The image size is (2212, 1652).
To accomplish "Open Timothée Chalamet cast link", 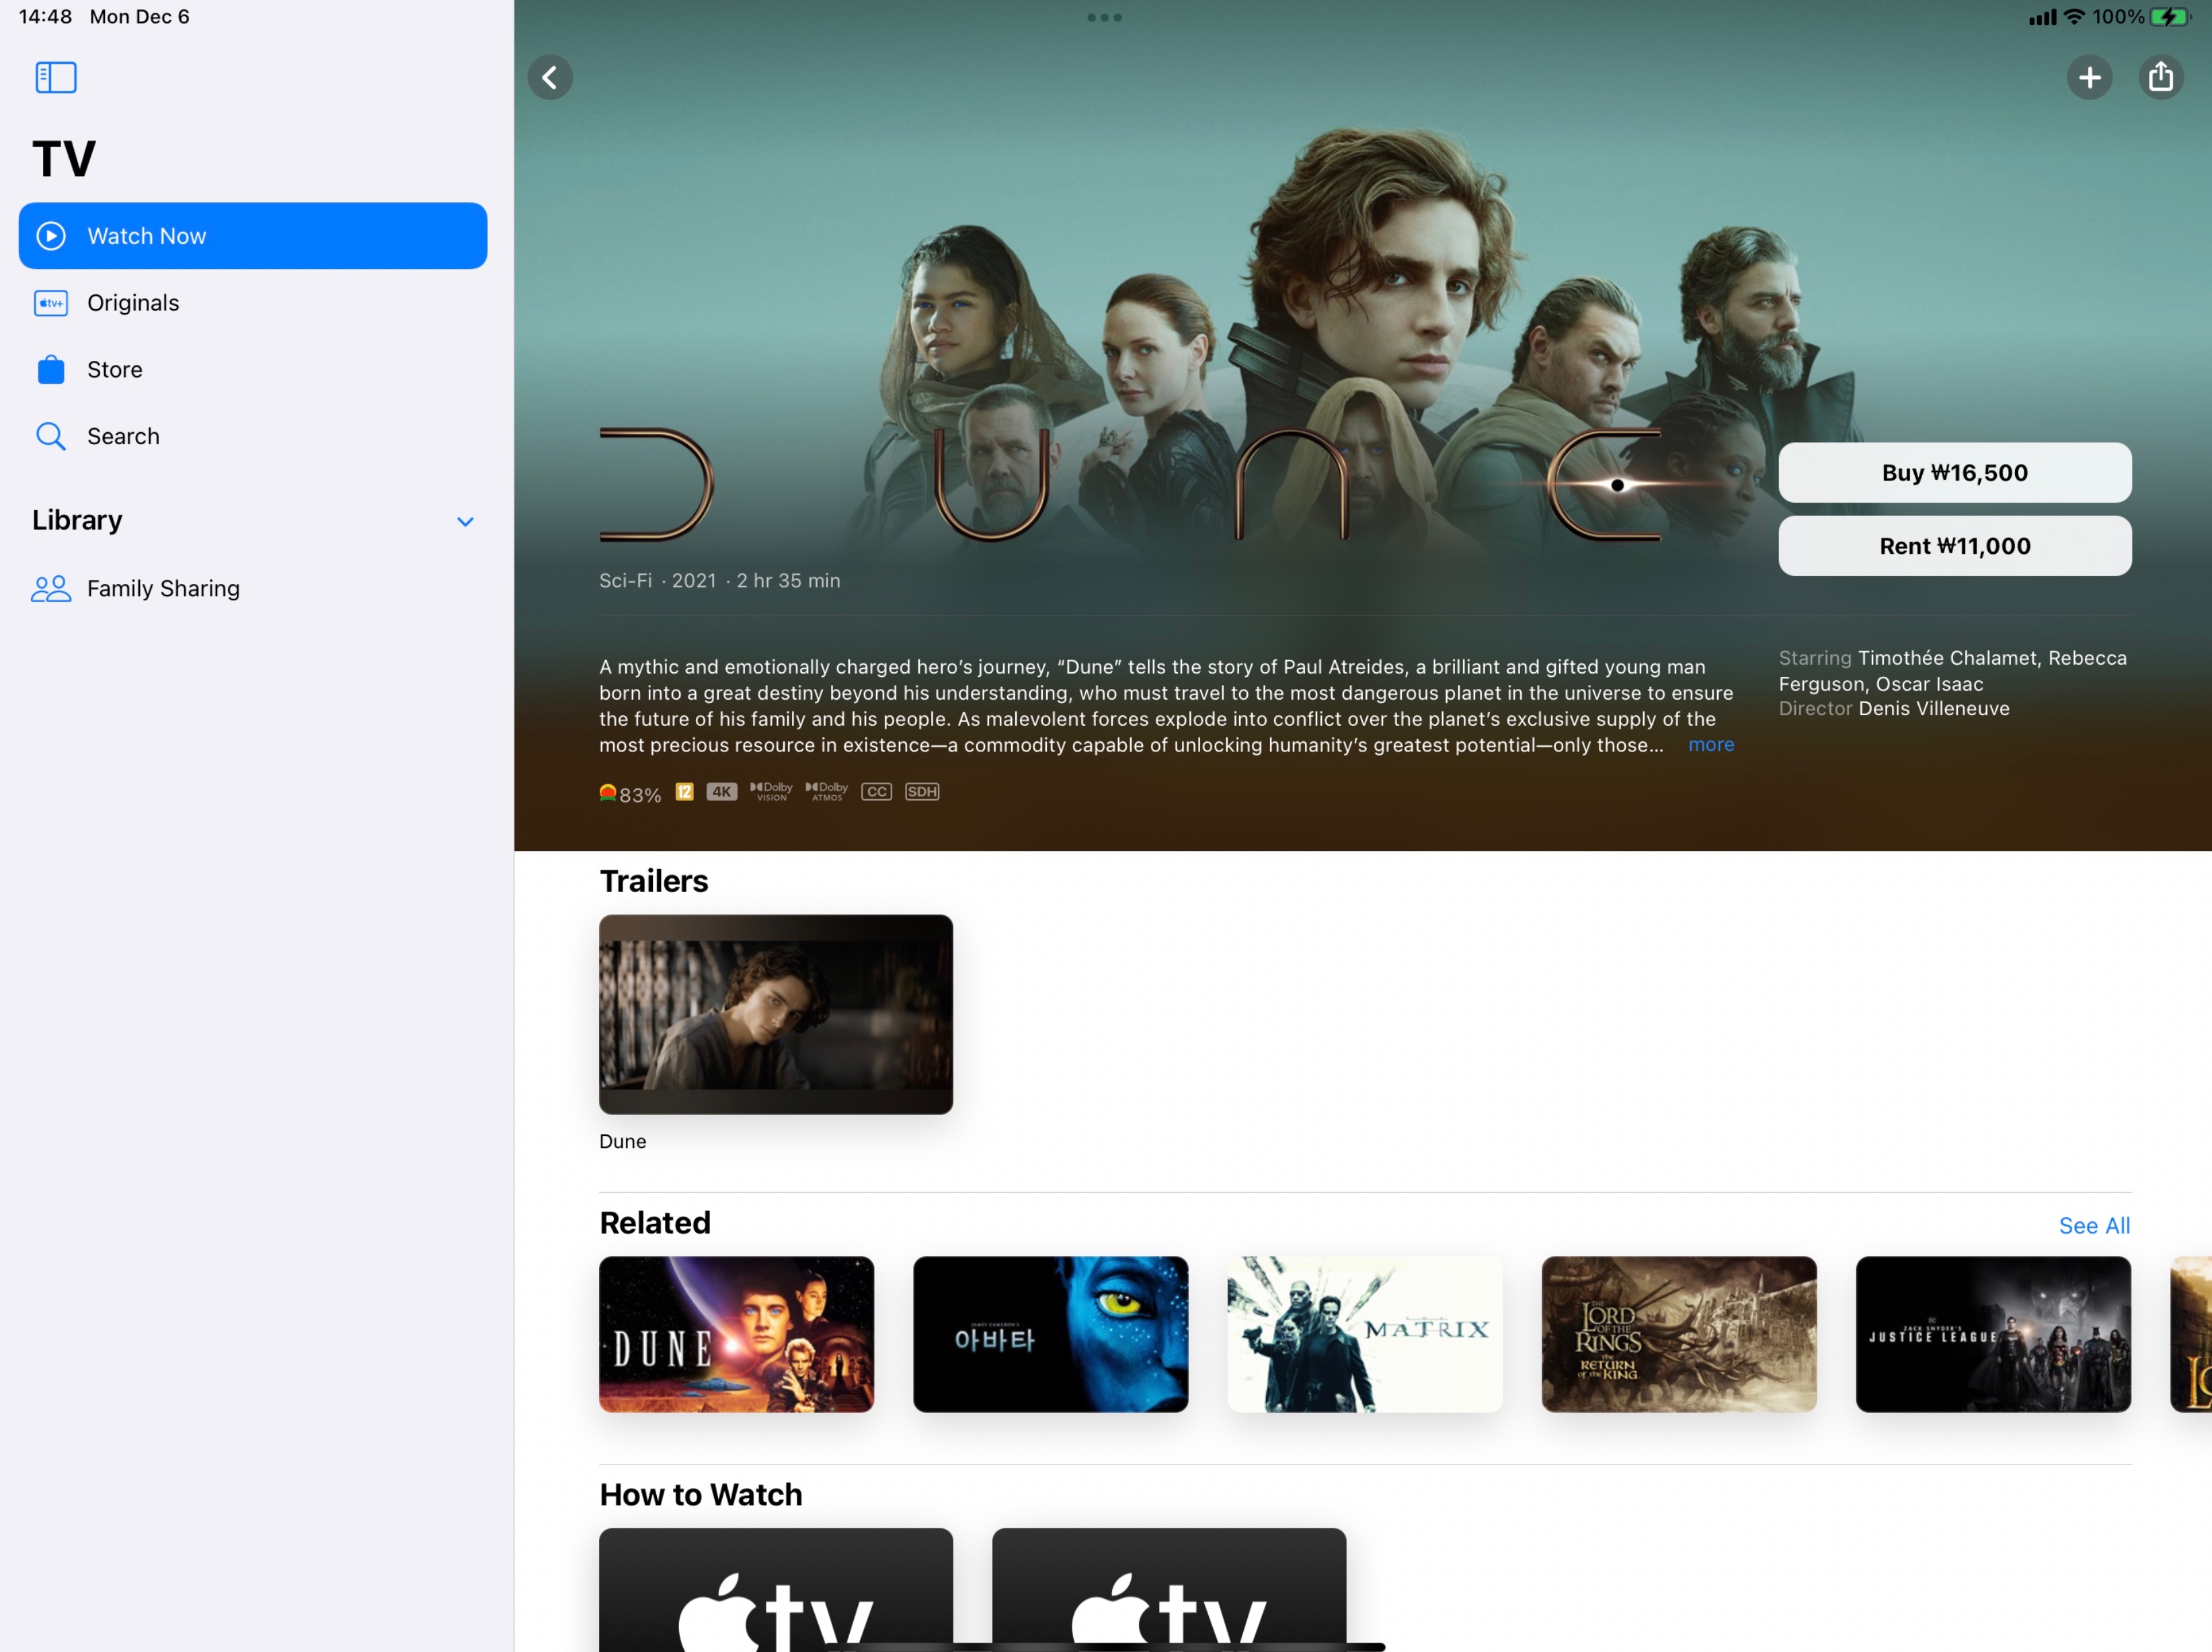I will [x=1947, y=657].
